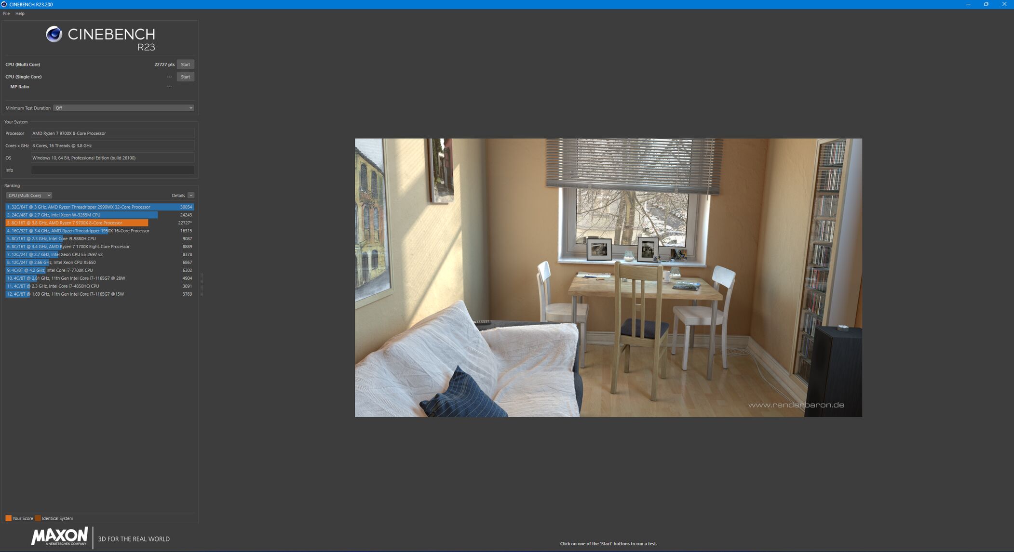Select ranking row Intel Xeon W-3265M
This screenshot has width=1014, height=552.
100,215
